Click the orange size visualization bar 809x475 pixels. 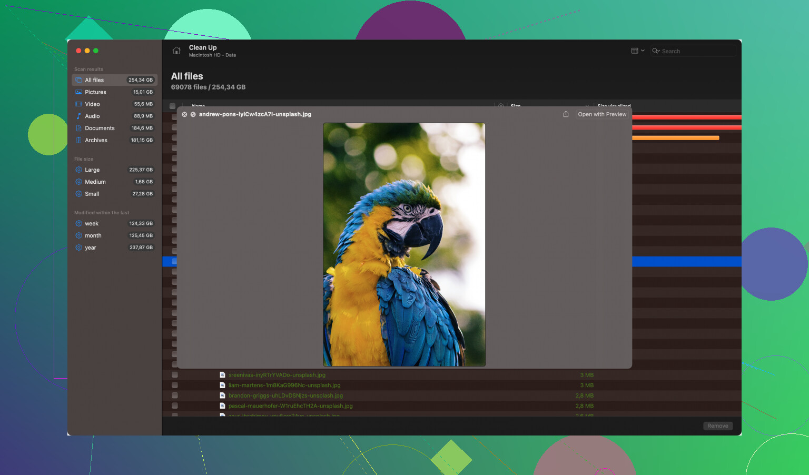point(675,138)
